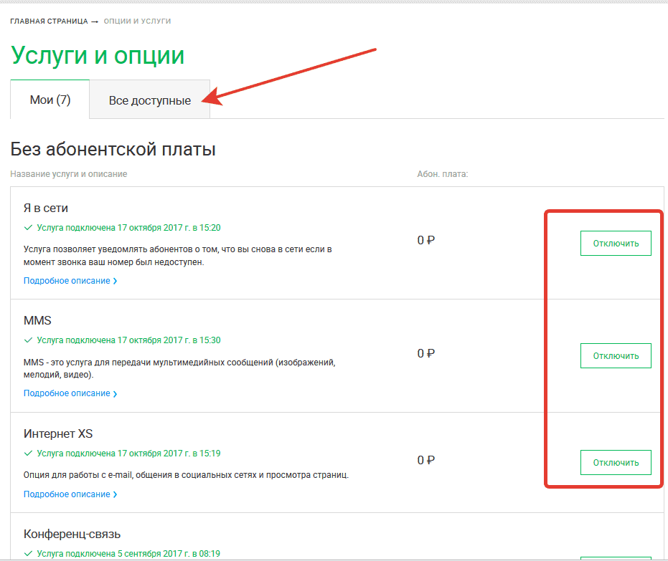Image resolution: width=668 pixels, height=561 pixels.
Task: Click the Опции и услуги breadcrumb
Action: point(137,21)
